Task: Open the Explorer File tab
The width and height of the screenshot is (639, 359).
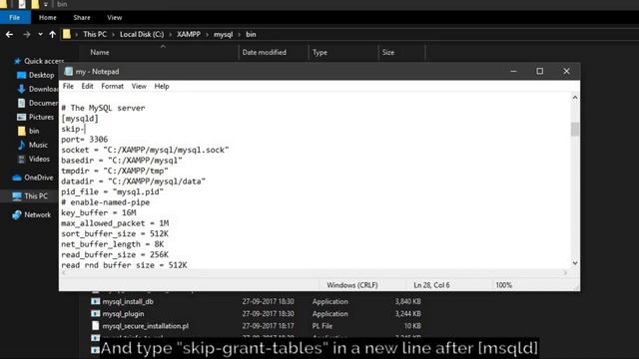Action: pos(15,18)
